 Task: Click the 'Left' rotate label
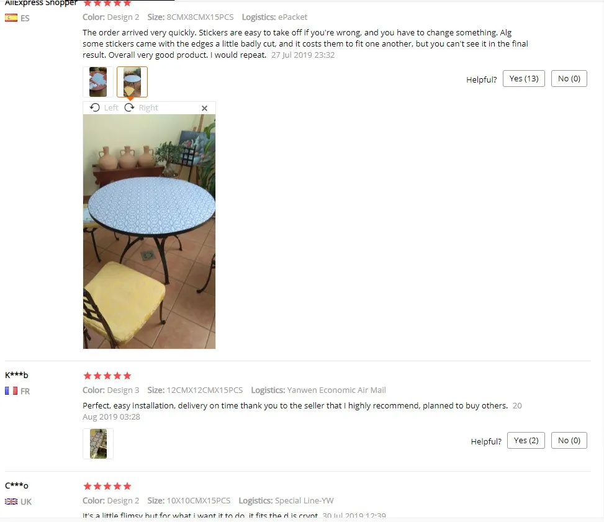(111, 108)
